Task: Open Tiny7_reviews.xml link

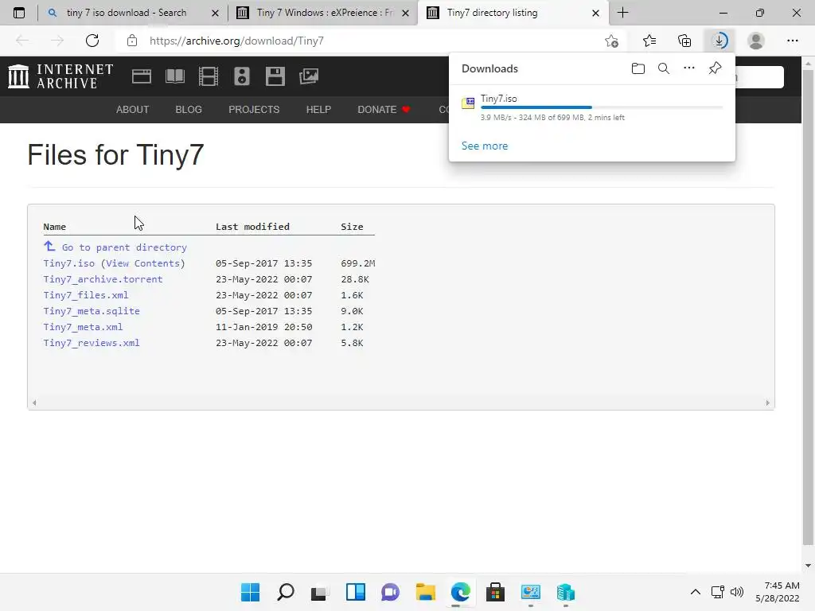Action: pyautogui.click(x=92, y=343)
